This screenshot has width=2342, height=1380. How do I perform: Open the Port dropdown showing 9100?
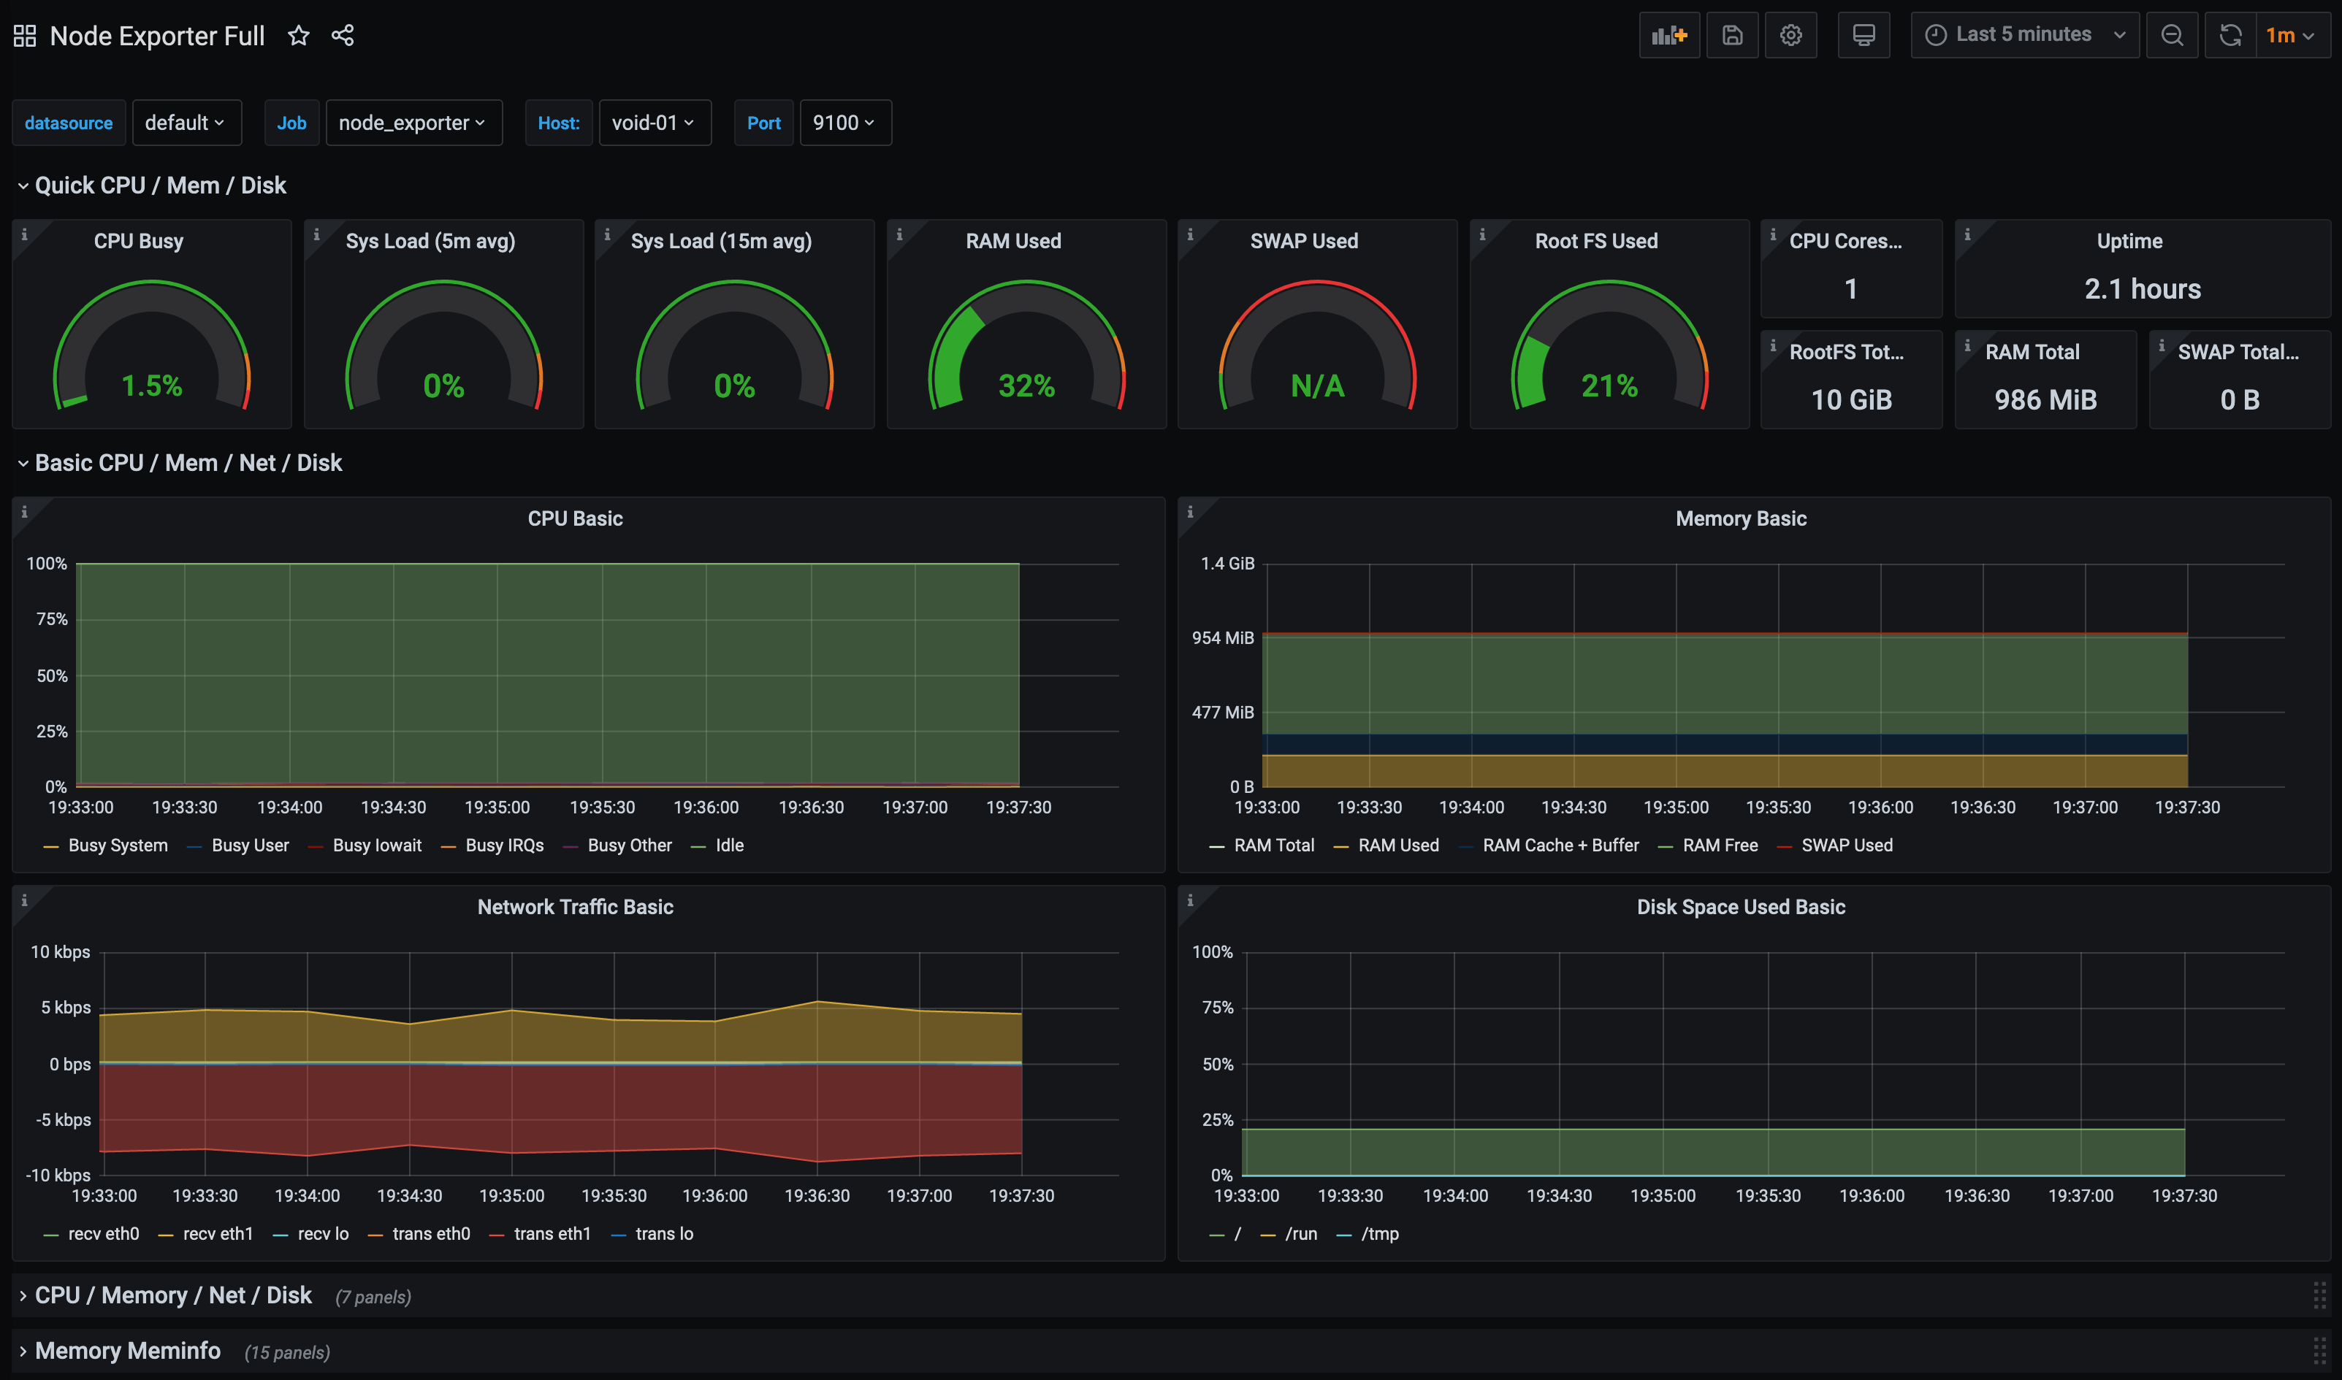point(844,122)
